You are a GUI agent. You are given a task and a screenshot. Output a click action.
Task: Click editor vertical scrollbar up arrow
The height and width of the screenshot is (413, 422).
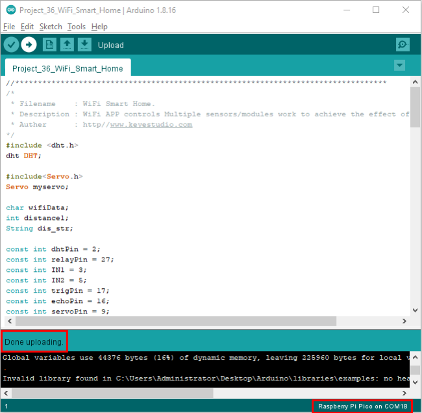point(415,82)
